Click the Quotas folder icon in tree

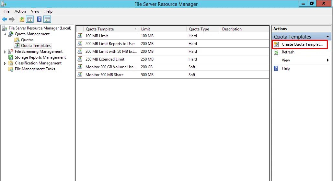click(x=17, y=40)
